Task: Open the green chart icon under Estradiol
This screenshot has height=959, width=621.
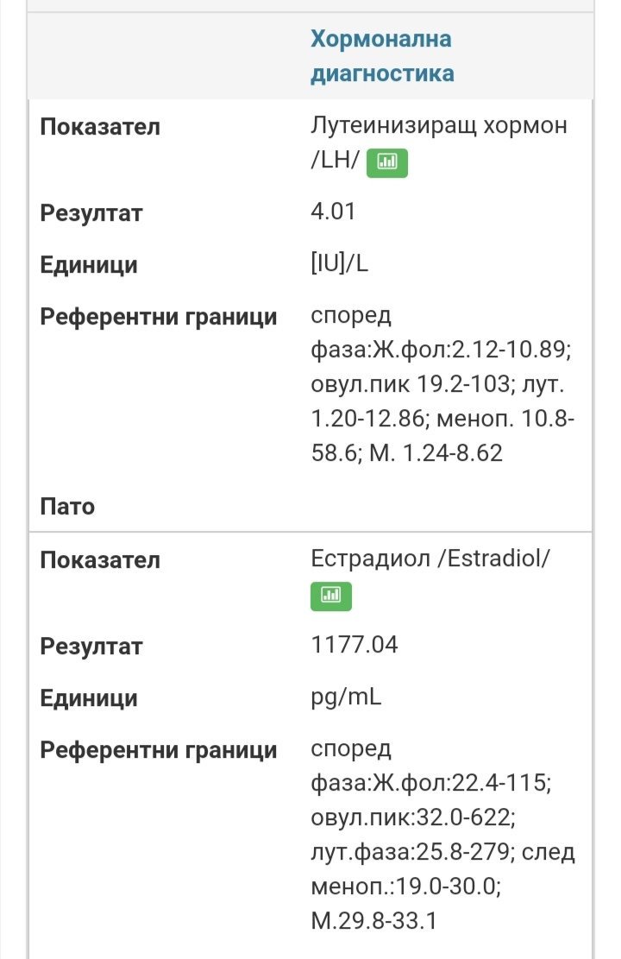Action: pyautogui.click(x=331, y=596)
